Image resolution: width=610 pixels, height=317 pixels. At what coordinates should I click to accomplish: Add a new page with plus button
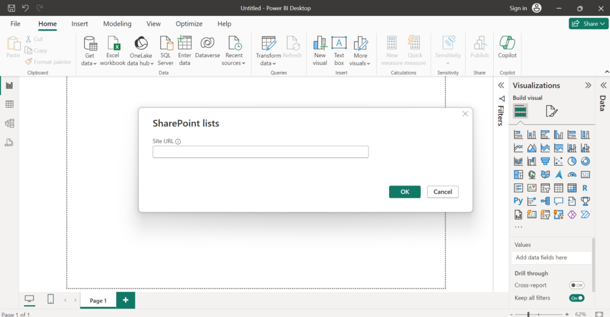click(x=125, y=300)
